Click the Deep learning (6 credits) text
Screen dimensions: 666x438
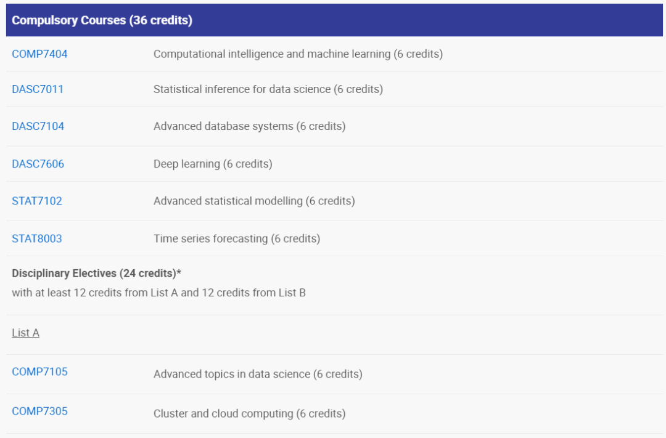point(213,164)
